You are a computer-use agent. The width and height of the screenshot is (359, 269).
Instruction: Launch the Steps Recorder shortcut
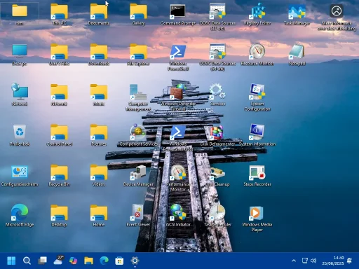pos(257,176)
